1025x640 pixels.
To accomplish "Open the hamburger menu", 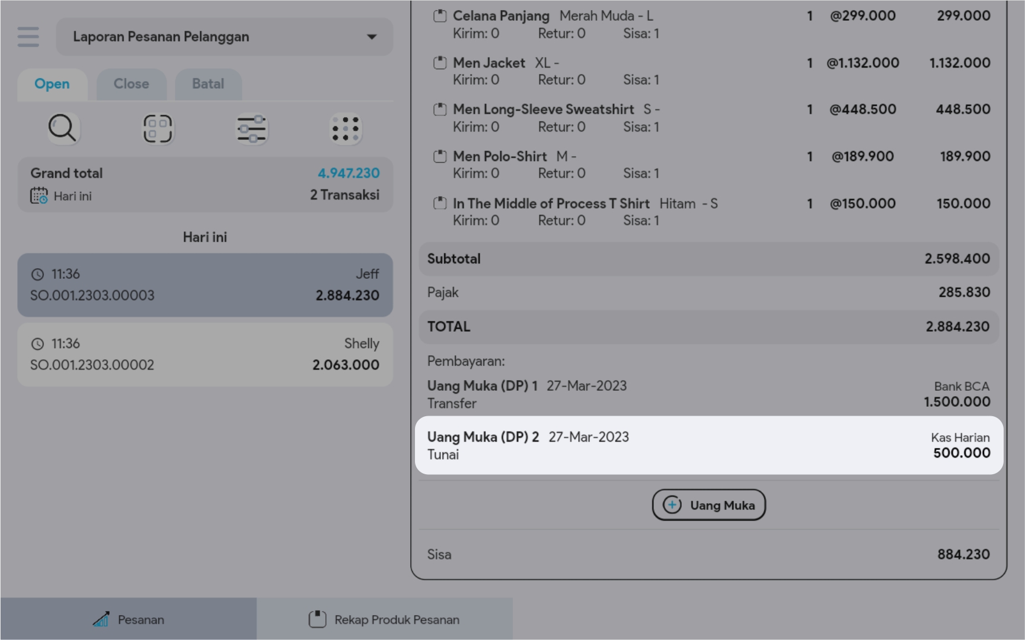I will (x=28, y=37).
